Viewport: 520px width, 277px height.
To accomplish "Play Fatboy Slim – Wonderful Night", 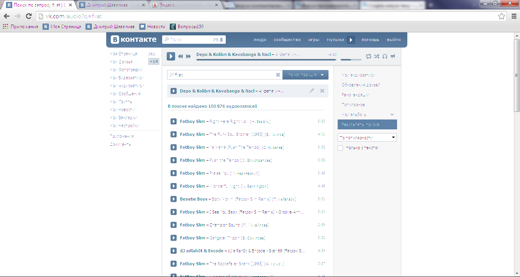I will 173,186.
